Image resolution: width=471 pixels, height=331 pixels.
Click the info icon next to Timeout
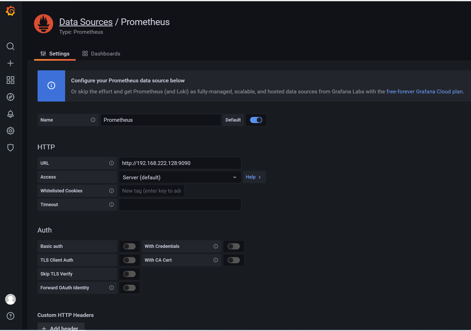pos(112,205)
